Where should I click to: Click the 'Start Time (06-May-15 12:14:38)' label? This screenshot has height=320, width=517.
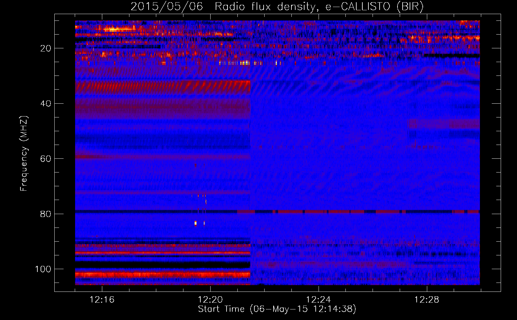(277, 309)
